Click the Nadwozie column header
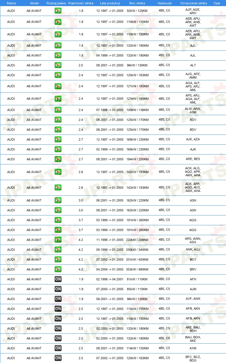Screen dimensions: 226x363 click(164, 3)
